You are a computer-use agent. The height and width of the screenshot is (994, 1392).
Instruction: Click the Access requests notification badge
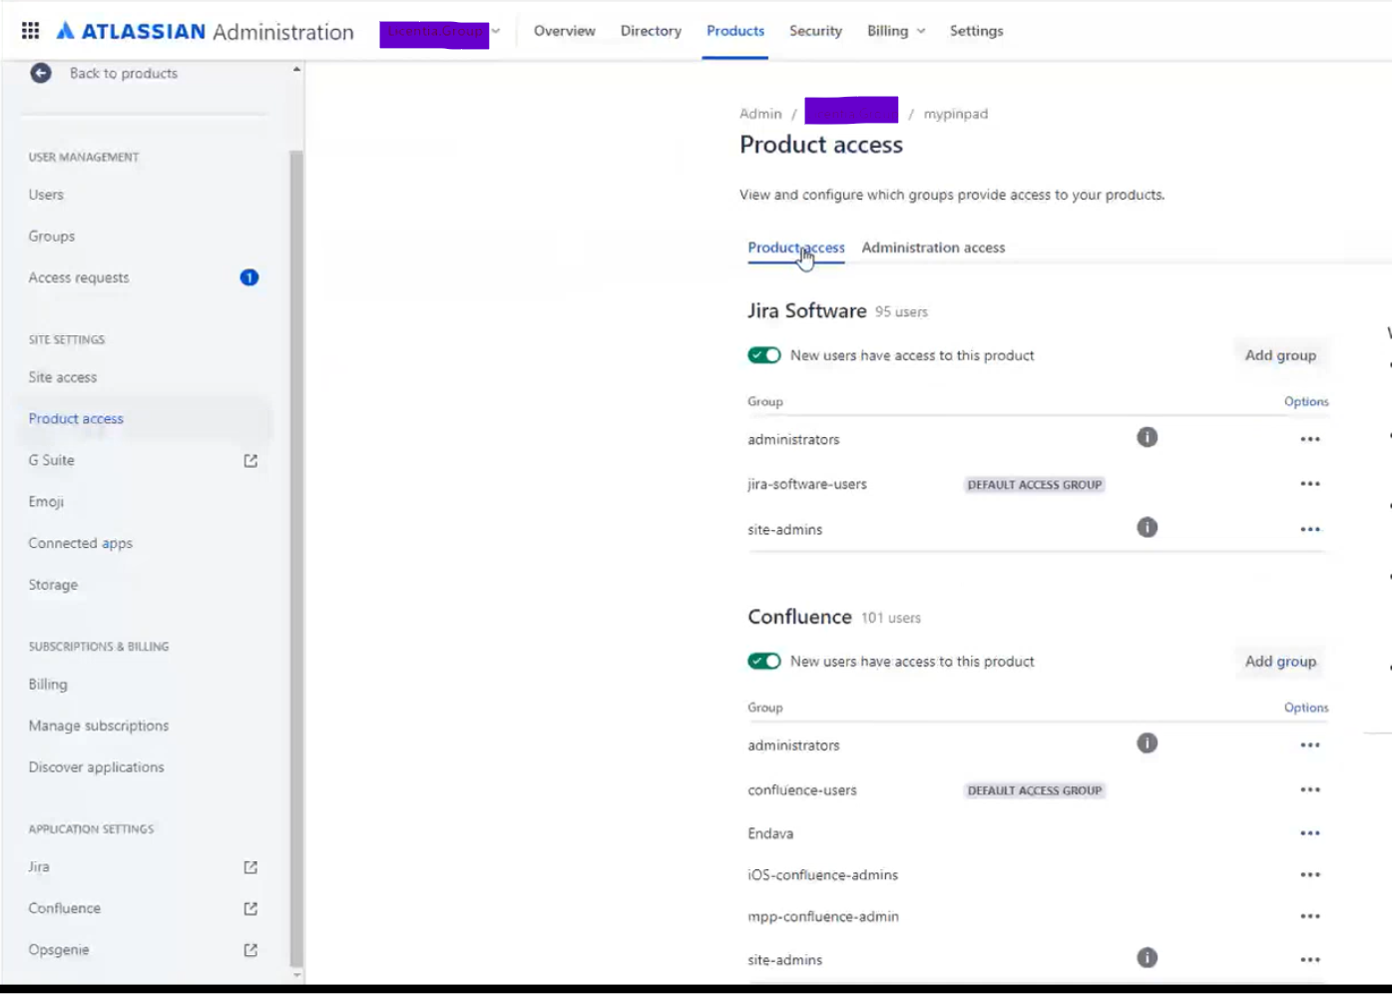(247, 277)
